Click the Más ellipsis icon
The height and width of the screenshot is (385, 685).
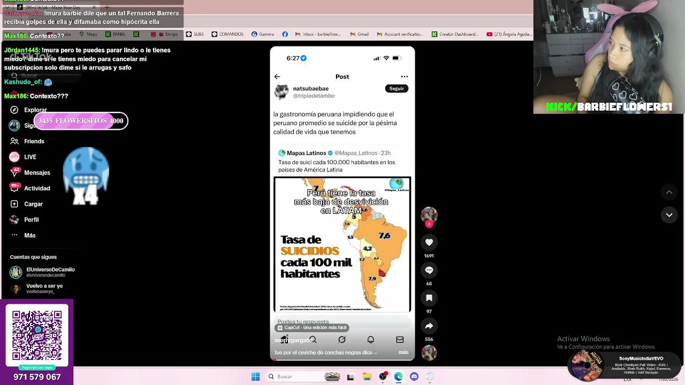(14, 235)
